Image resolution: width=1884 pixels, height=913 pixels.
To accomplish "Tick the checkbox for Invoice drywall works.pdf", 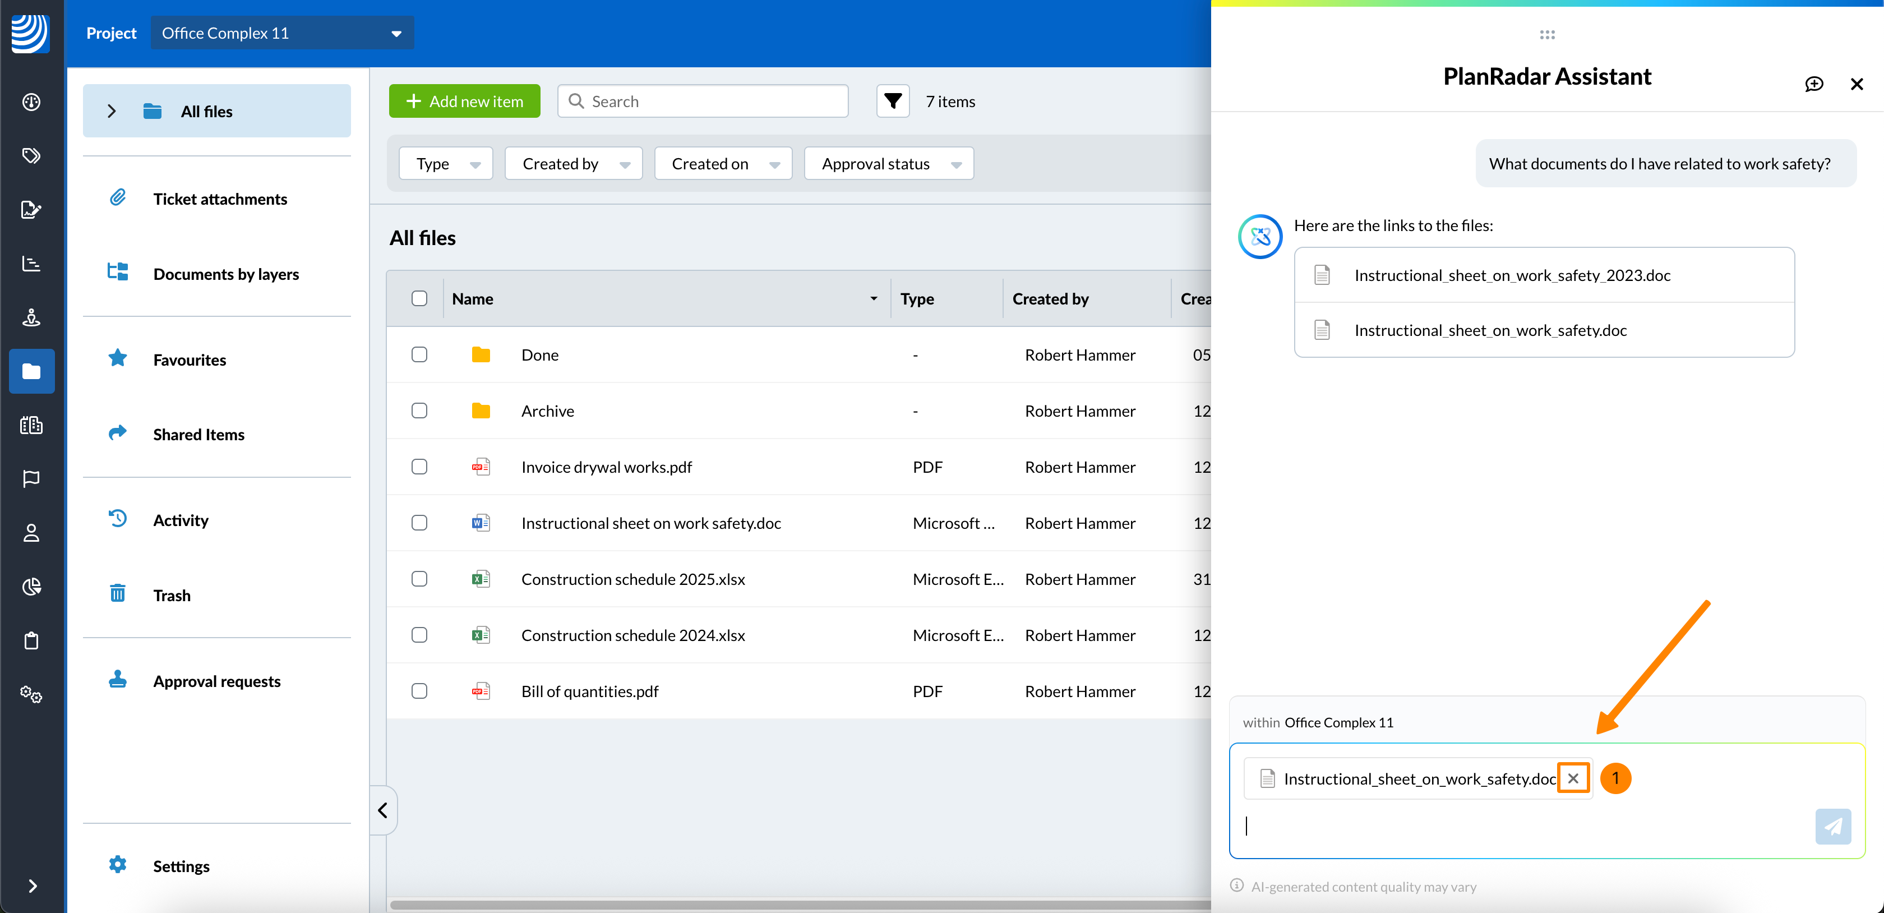I will 419,467.
